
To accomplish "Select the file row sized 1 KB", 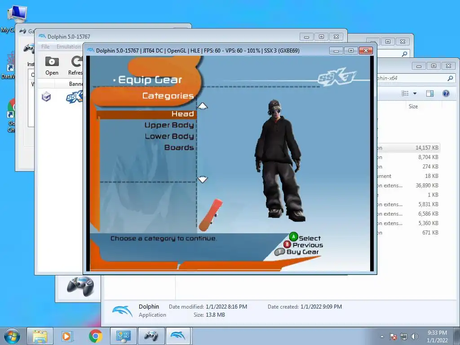I will tap(408, 195).
